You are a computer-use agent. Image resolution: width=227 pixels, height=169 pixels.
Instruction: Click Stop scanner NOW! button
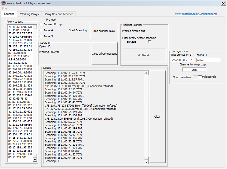105,31
